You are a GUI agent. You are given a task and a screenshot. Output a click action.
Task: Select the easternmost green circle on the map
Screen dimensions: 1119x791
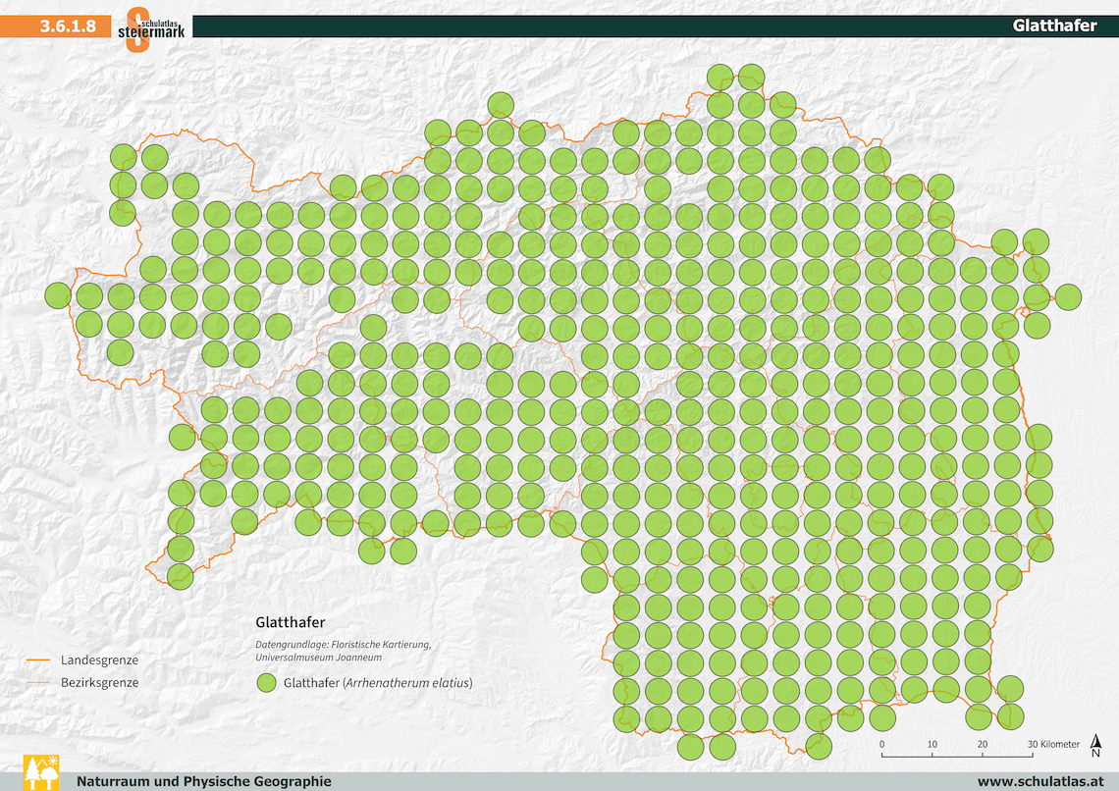pos(1067,296)
